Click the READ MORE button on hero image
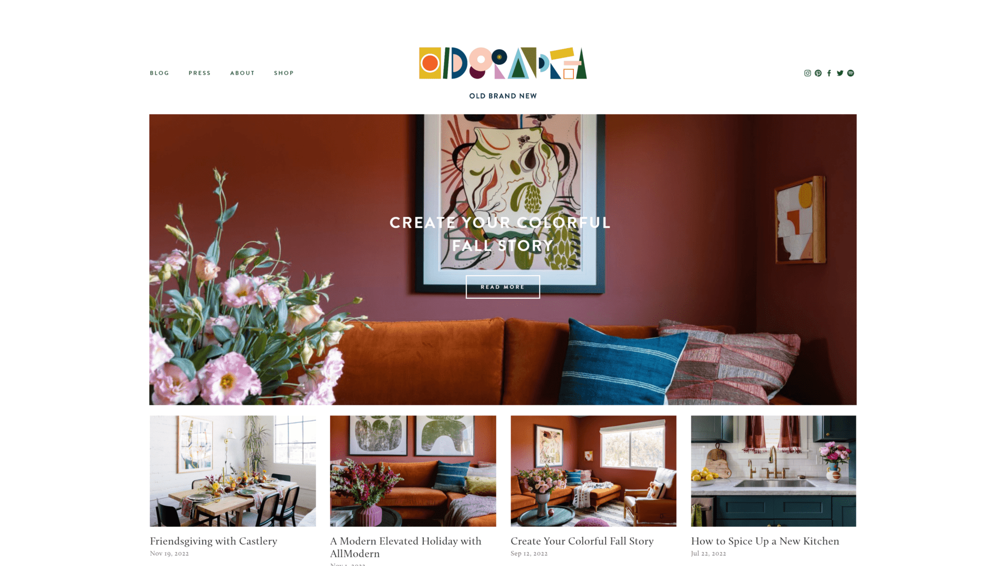 coord(503,287)
